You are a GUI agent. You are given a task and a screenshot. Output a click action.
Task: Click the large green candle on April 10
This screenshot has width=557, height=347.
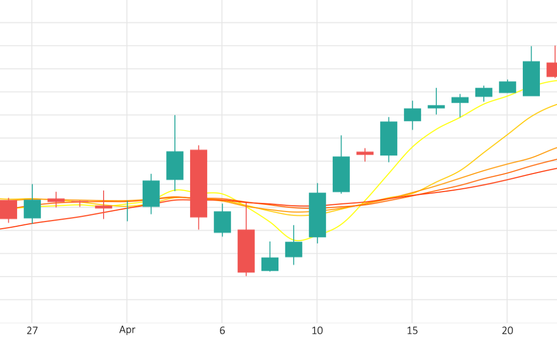(318, 215)
